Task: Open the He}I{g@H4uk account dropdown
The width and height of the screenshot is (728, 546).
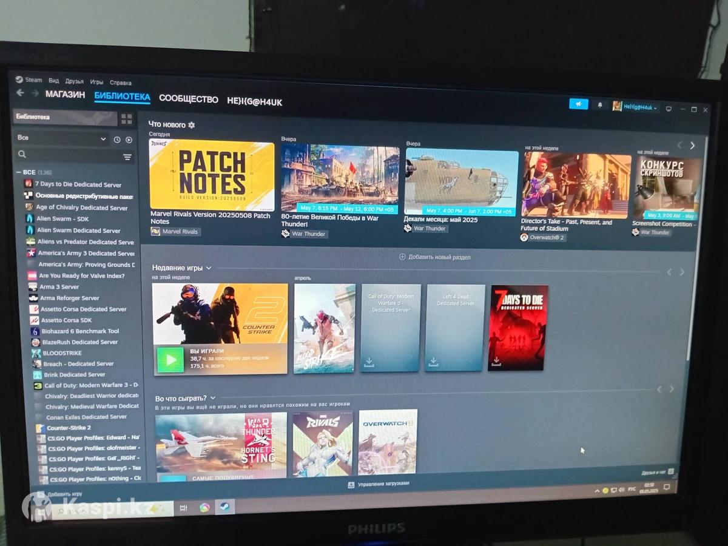Action: (636, 107)
